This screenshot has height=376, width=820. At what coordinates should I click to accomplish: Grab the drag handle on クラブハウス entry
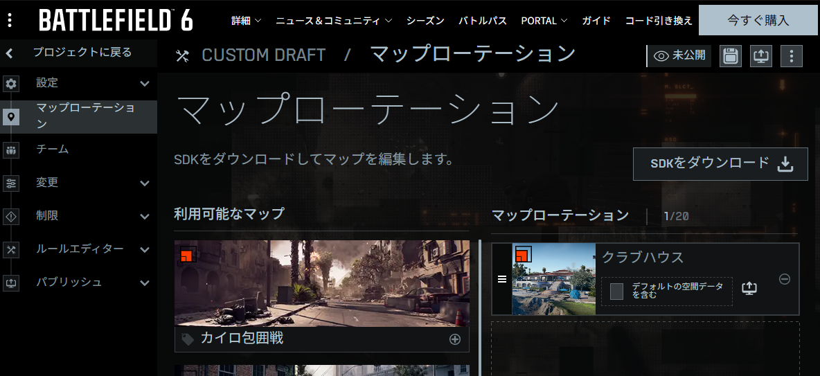click(502, 279)
